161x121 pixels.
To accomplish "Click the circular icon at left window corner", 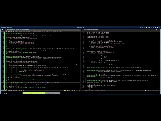I will (3, 30).
